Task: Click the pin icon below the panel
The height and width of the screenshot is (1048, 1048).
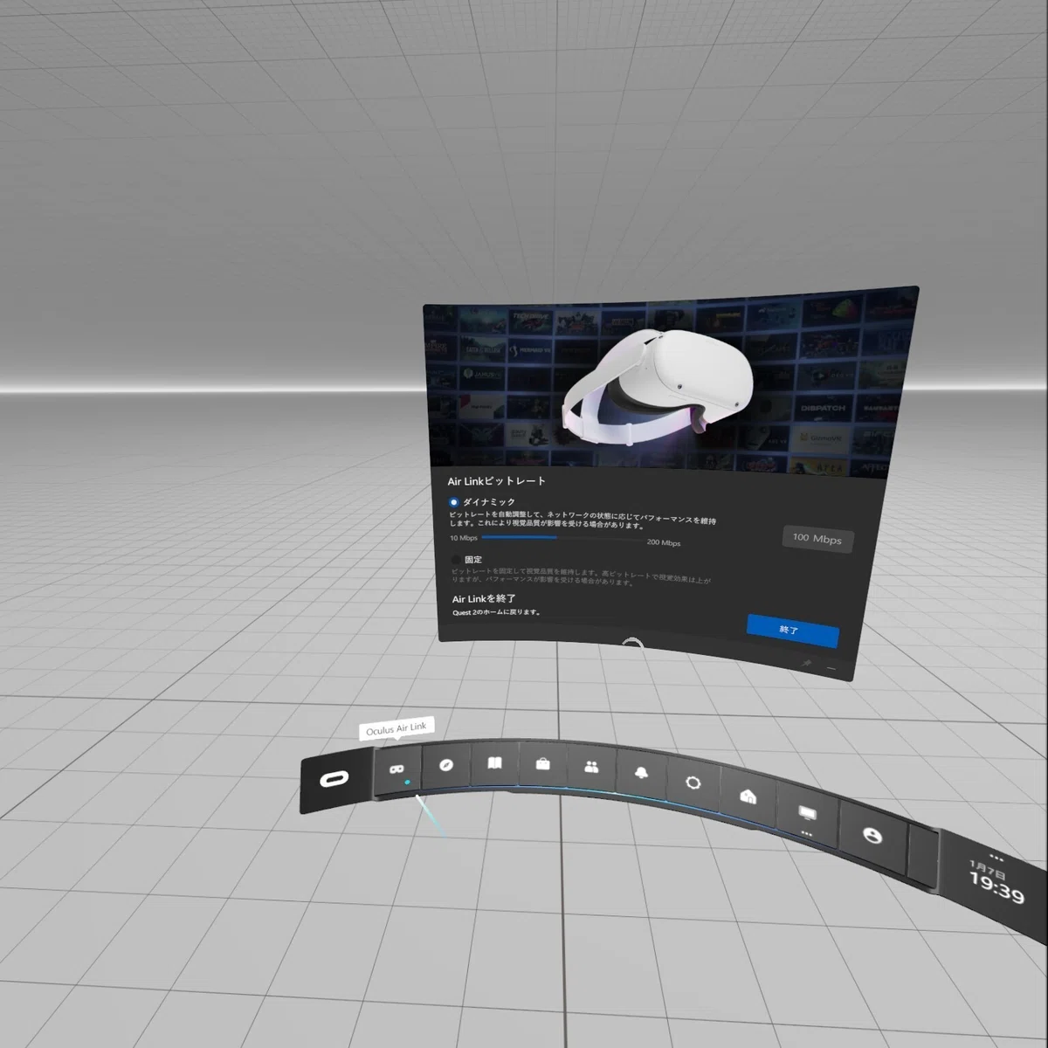Action: (808, 664)
